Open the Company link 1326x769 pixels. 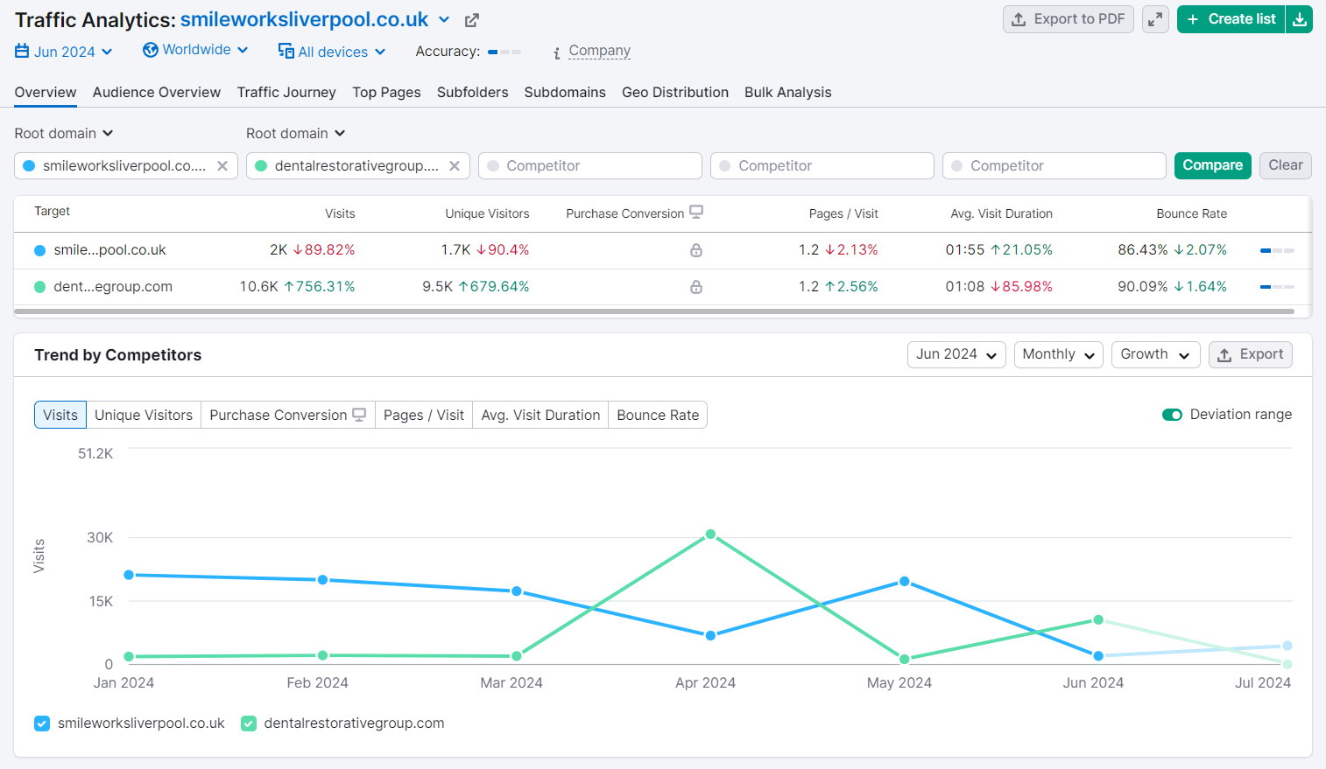(600, 51)
